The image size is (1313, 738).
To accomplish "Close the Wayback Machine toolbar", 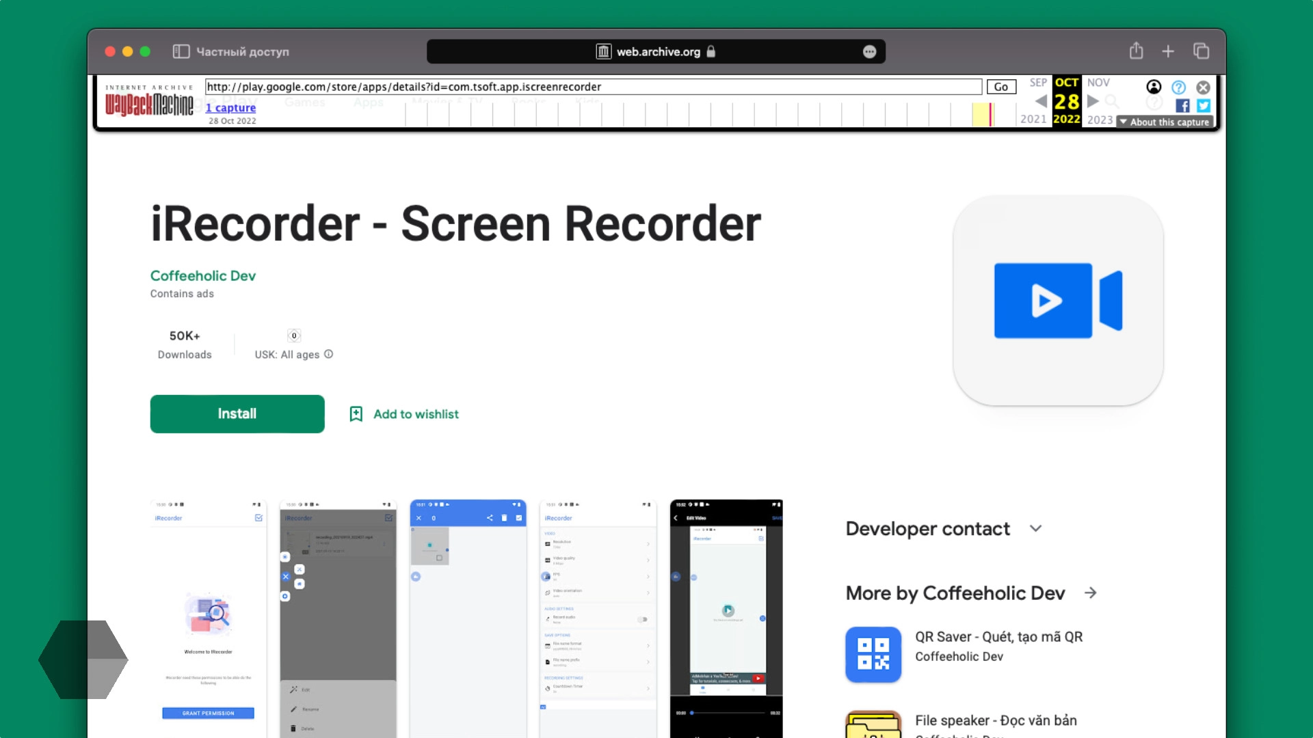I will click(x=1203, y=87).
